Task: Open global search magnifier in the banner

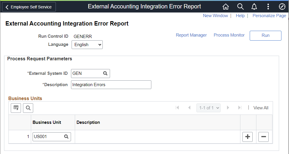Action: [240, 7]
